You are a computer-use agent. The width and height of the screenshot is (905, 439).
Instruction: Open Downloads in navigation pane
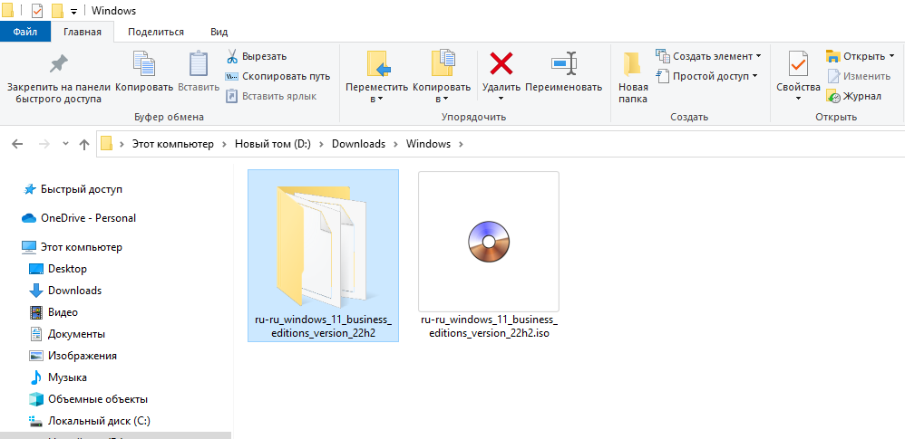point(75,291)
